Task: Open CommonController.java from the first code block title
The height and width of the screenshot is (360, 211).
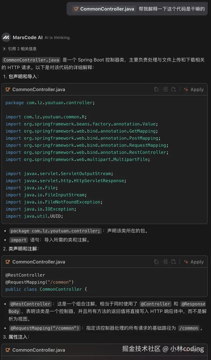Action: pyautogui.click(x=38, y=89)
